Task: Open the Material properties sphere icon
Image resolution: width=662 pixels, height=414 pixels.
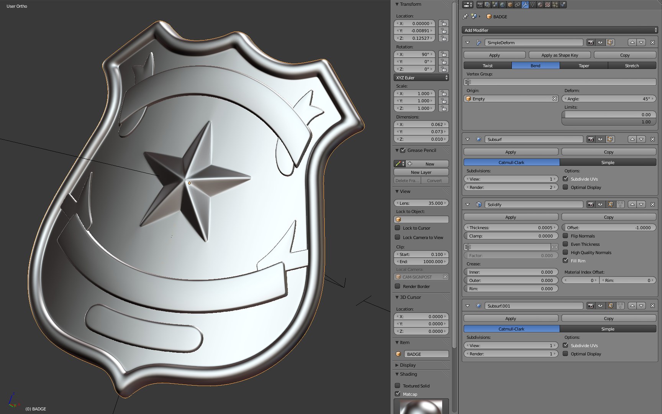Action: (540, 5)
